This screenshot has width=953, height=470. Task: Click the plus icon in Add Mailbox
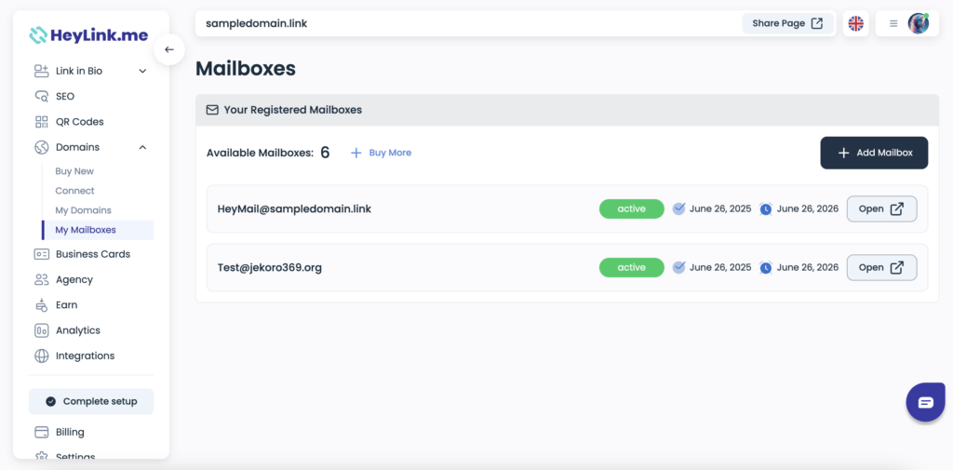click(843, 153)
